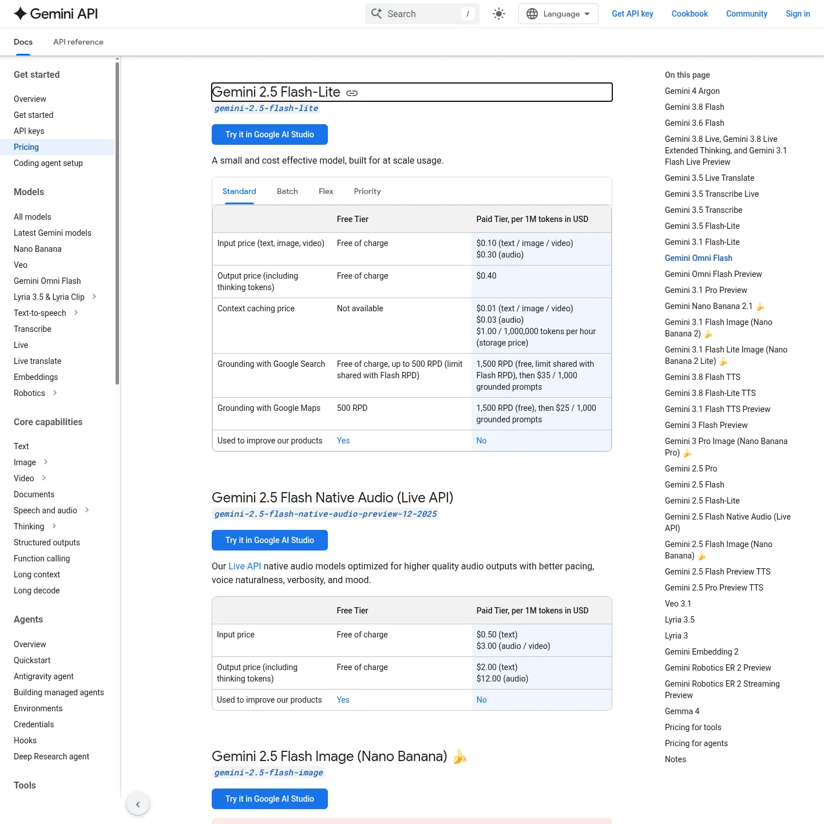Expand the Thinking sidebar section
This screenshot has width=824, height=824.
54,526
